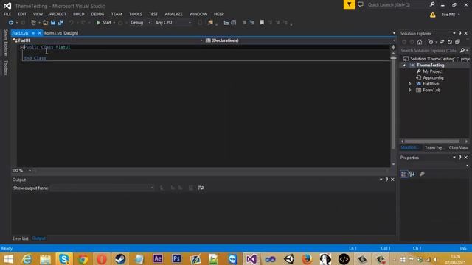
Task: Open the zoom level 100 % dropdown
Action: (21, 171)
